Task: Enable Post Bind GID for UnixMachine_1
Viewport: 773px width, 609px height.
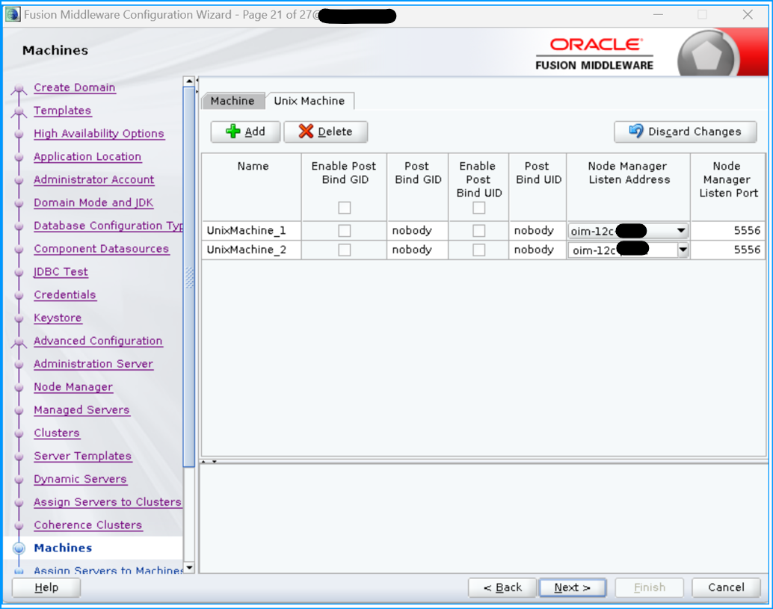Action: [x=345, y=231]
